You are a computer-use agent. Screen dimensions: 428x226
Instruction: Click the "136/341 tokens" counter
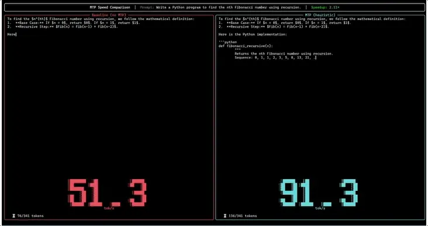click(x=243, y=216)
